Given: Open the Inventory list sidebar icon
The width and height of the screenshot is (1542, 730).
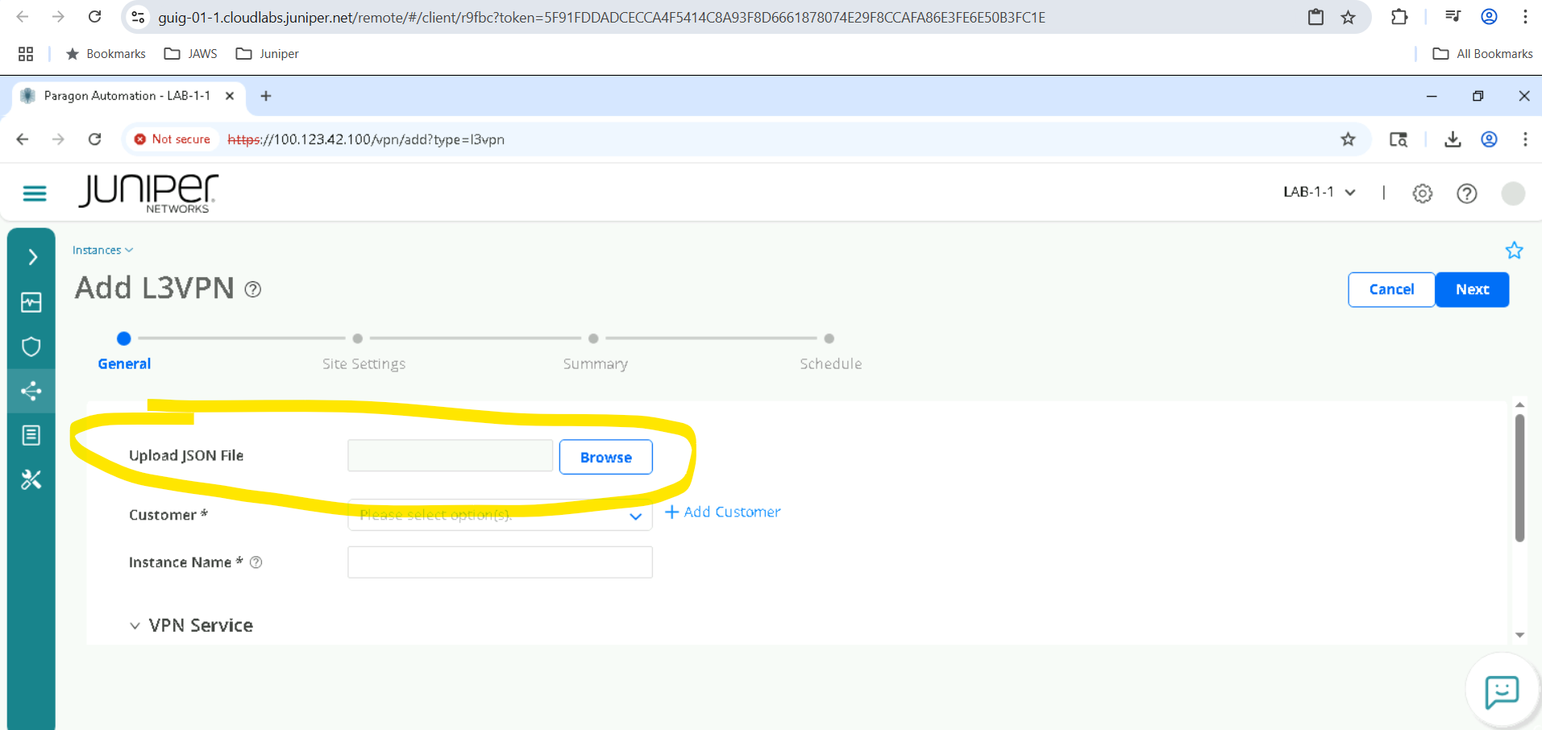Looking at the screenshot, I should point(31,435).
